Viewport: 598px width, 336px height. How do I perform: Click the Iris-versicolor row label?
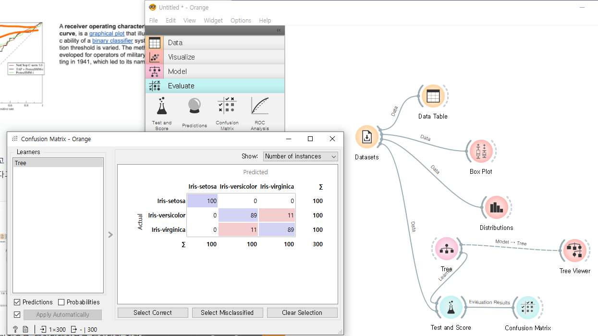pyautogui.click(x=167, y=216)
